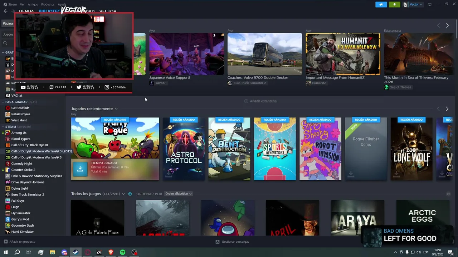The image size is (458, 257).
Task: Click the Geometry Dash game icon
Action: [8, 226]
